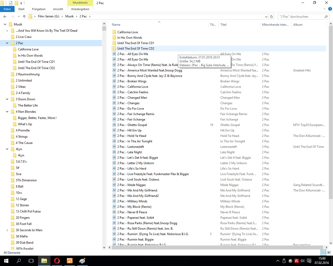Expand the ribbon with the chevron
This screenshot has width=333, height=266.
[324, 9]
